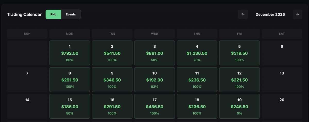This screenshot has width=309, height=122.
Task: Select empty Saturday December 6 cell
Action: pos(282,53)
